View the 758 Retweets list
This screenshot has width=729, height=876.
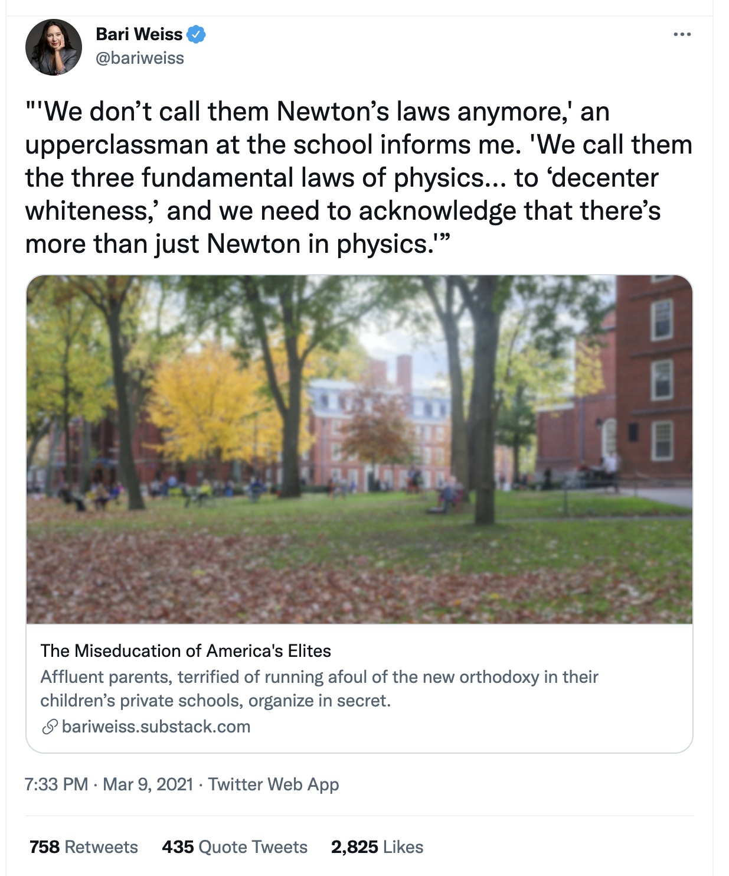click(84, 847)
